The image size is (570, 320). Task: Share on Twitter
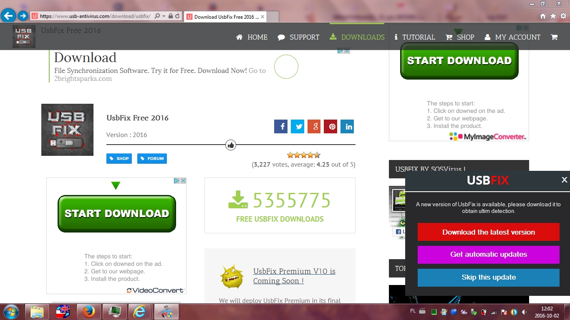(x=298, y=126)
